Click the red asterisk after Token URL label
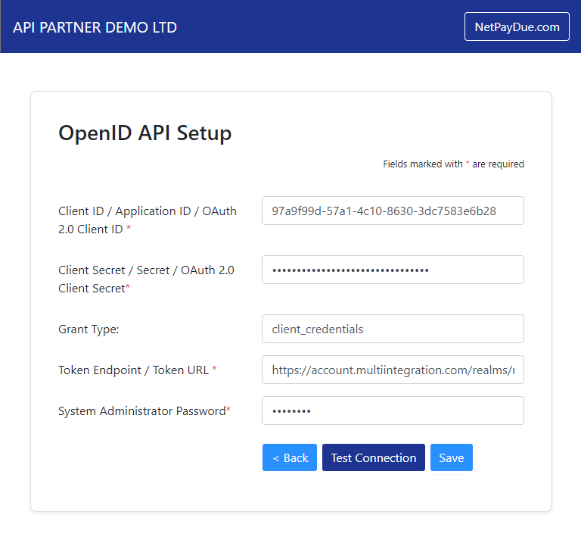This screenshot has width=581, height=540. [214, 370]
